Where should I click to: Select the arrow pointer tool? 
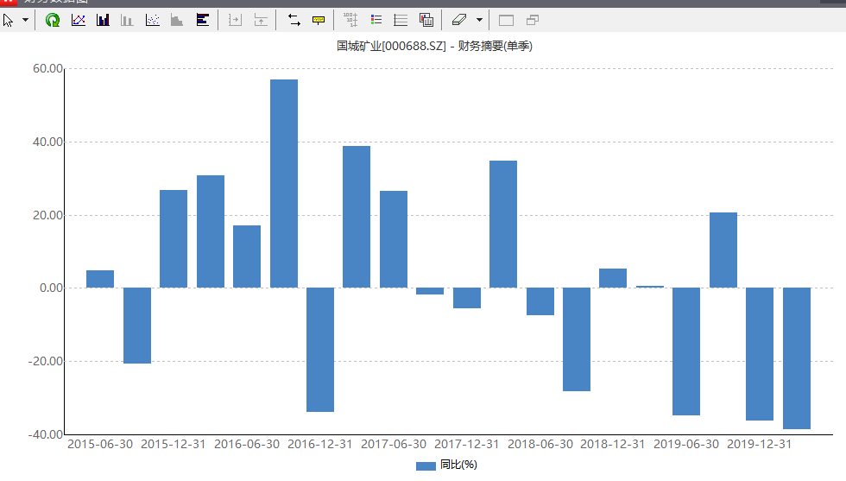[x=8, y=21]
